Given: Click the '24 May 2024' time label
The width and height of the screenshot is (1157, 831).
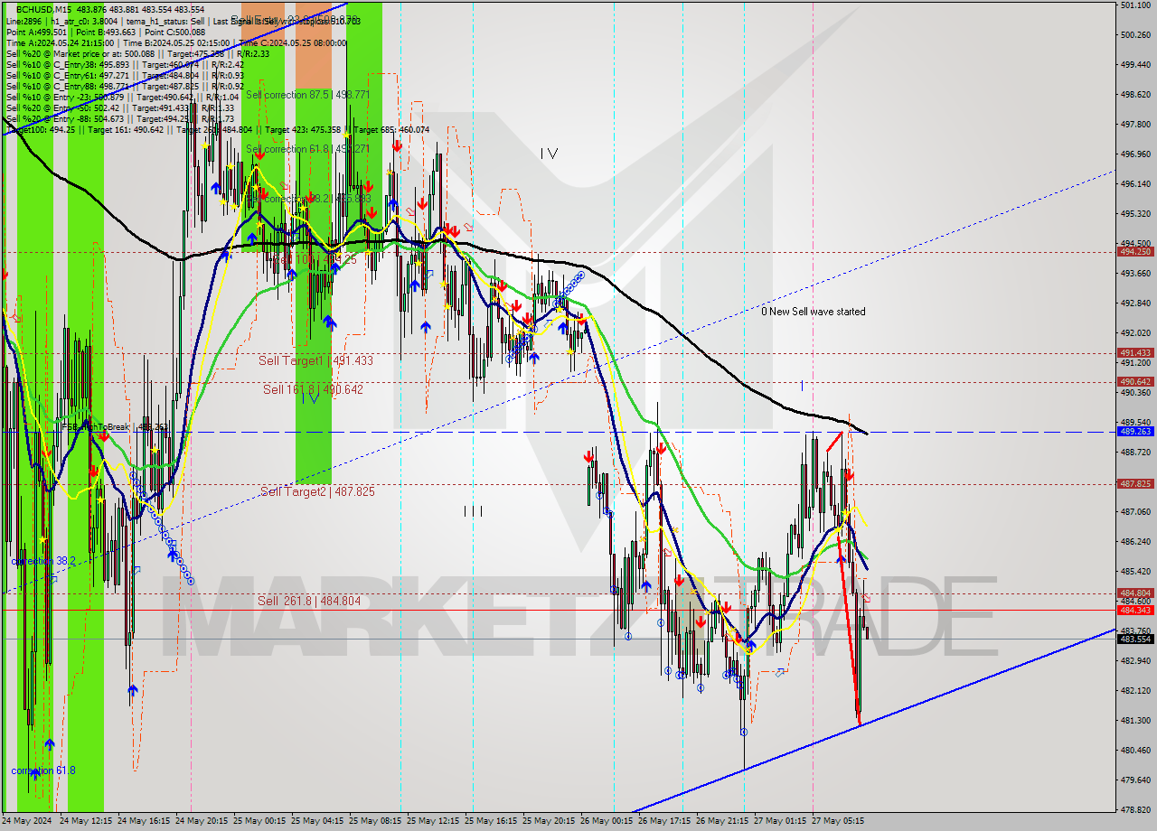Looking at the screenshot, I should coord(28,821).
